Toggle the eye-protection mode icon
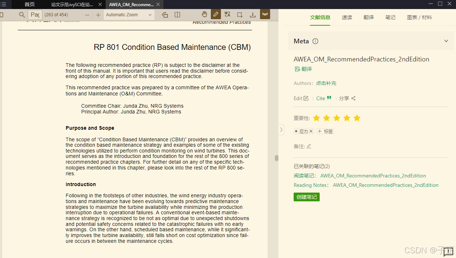The width and height of the screenshot is (456, 258). click(265, 14)
